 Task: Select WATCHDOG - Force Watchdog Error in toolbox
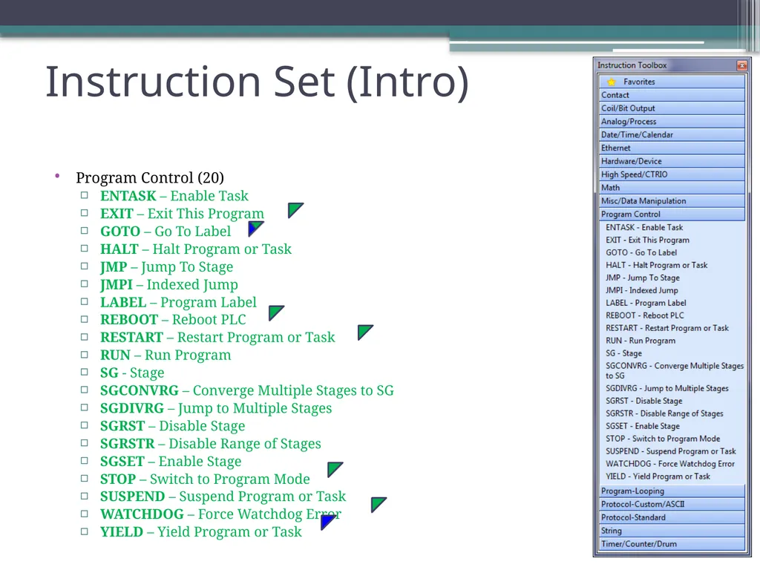[x=670, y=464]
